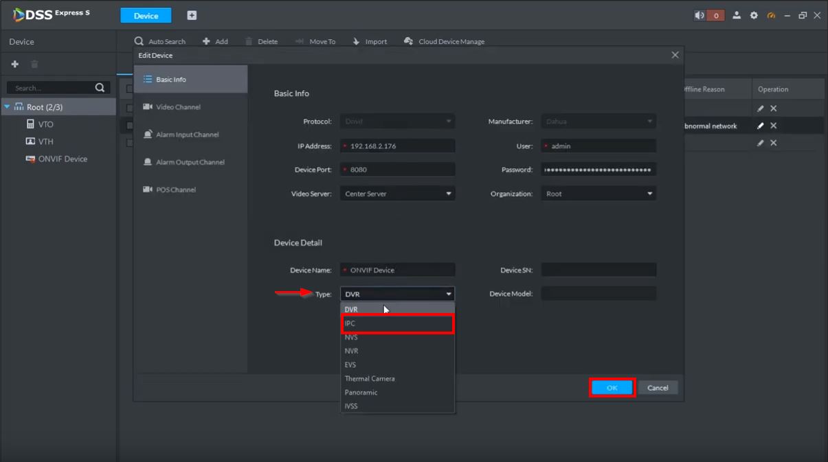Viewport: 828px width, 462px height.
Task: Close the Edit Device dialog
Action: click(675, 55)
